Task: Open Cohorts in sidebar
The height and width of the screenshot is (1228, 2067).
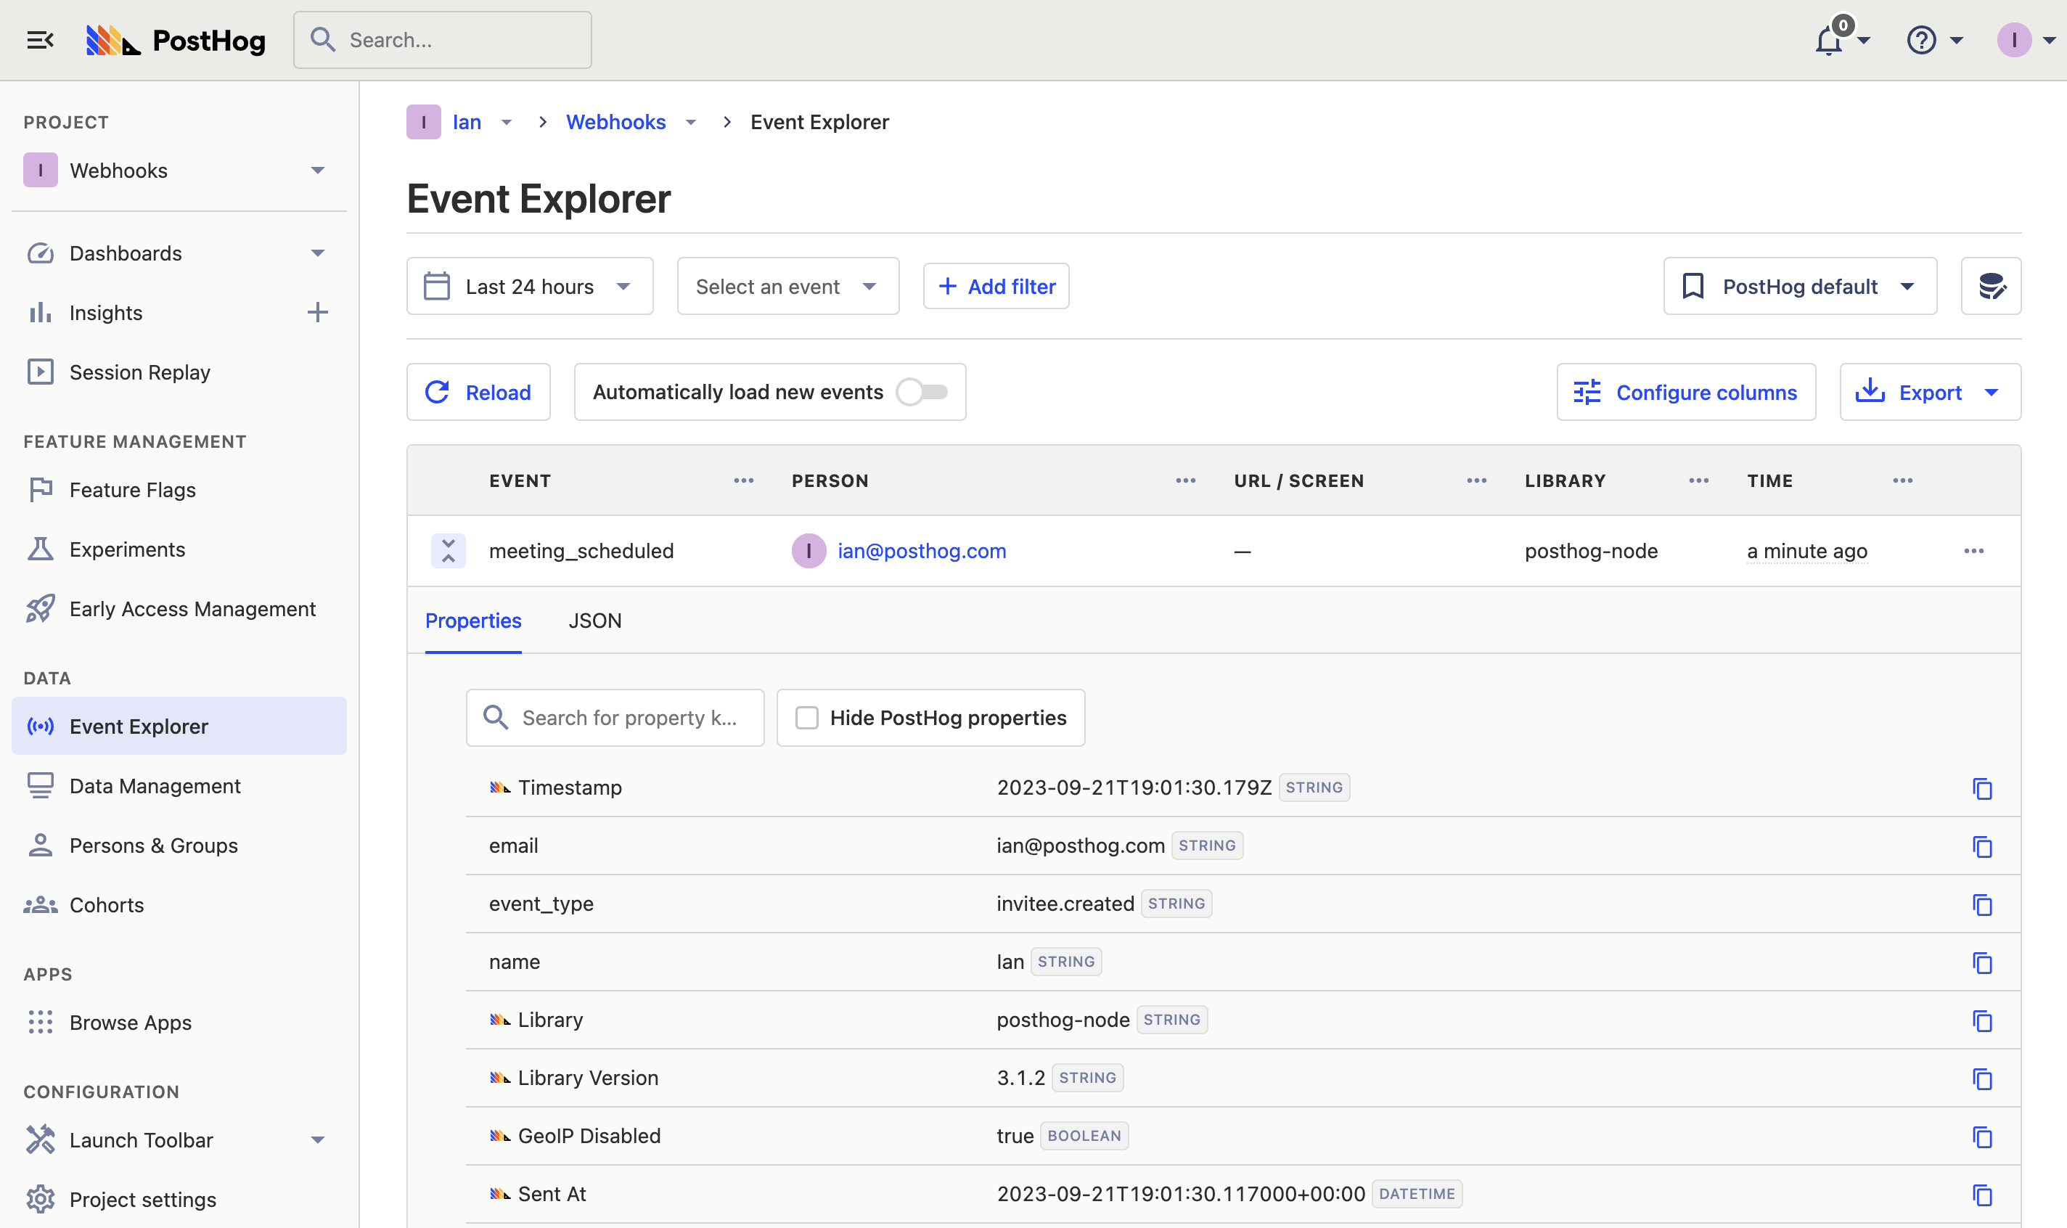Action: click(x=179, y=905)
